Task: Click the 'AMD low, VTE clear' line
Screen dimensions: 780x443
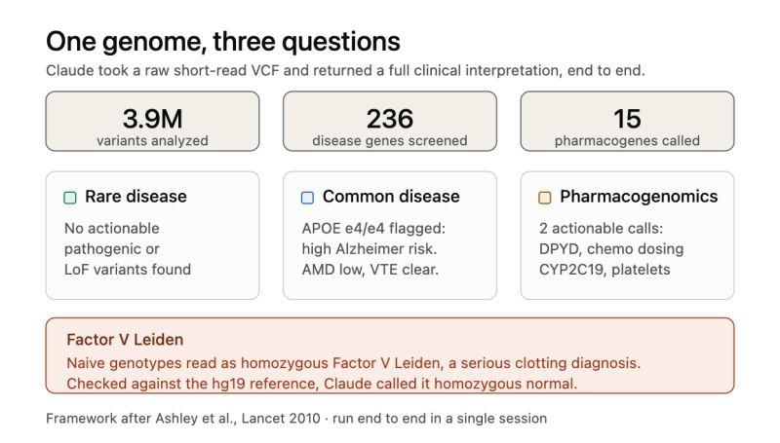Action: pyautogui.click(x=370, y=270)
